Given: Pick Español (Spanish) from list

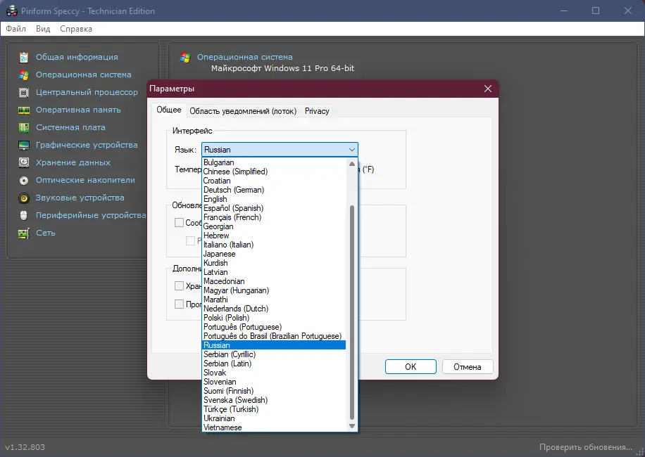Looking at the screenshot, I should click(275, 208).
